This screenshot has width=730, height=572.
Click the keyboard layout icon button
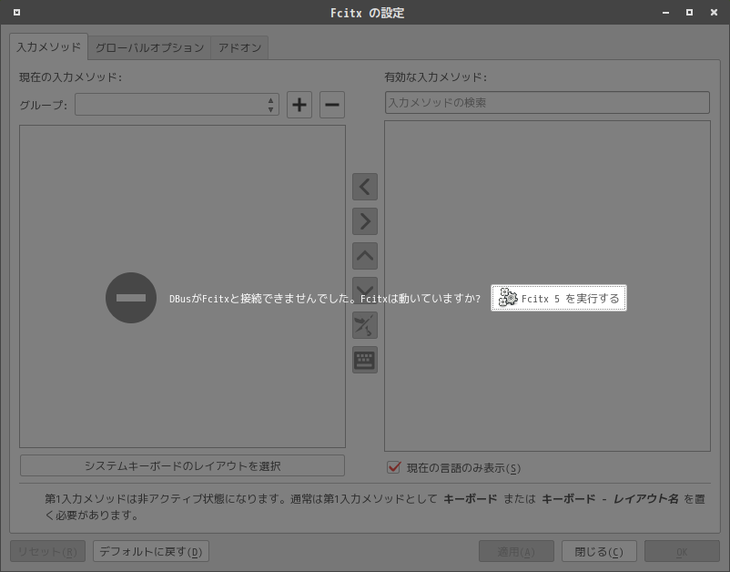click(365, 360)
